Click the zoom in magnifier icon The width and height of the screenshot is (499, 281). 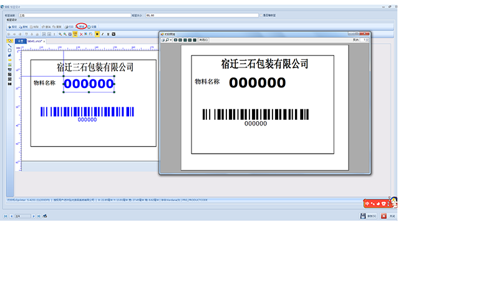click(x=60, y=34)
